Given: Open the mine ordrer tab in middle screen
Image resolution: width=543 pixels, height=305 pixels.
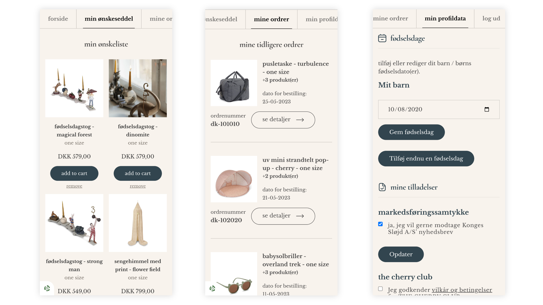Looking at the screenshot, I should pyautogui.click(x=271, y=19).
